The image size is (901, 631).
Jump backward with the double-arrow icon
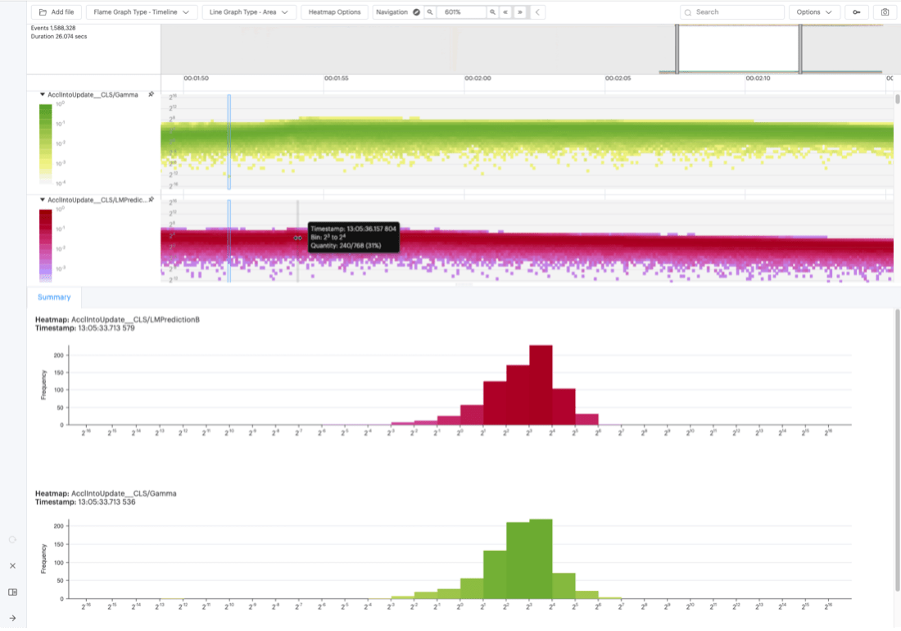click(x=505, y=11)
